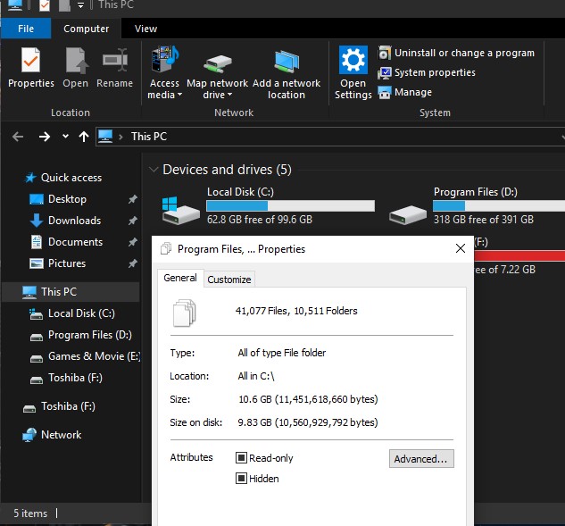The width and height of the screenshot is (565, 526).
Task: Click the This PC title bar icon
Action: pos(15,5)
